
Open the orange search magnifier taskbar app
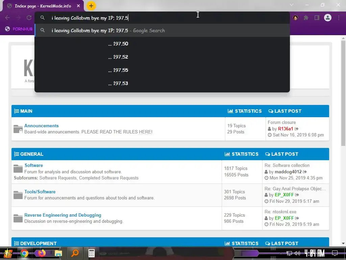(75, 253)
